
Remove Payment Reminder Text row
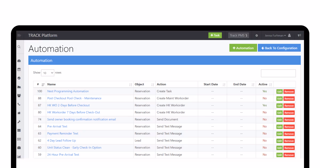click(289, 134)
